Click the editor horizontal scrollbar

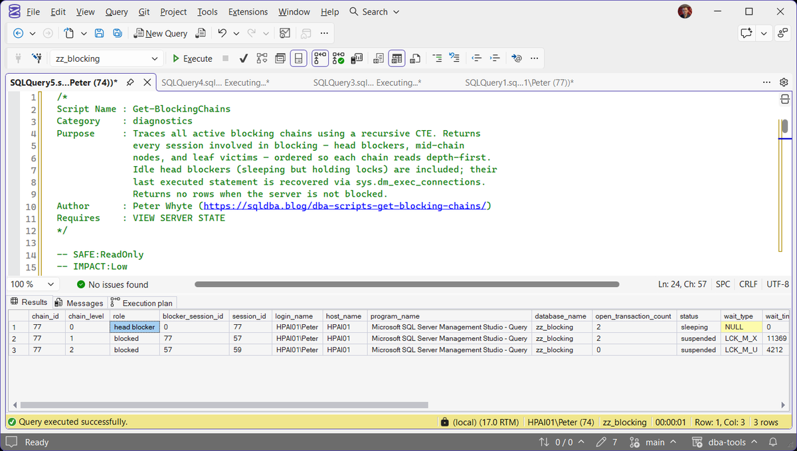click(x=406, y=284)
